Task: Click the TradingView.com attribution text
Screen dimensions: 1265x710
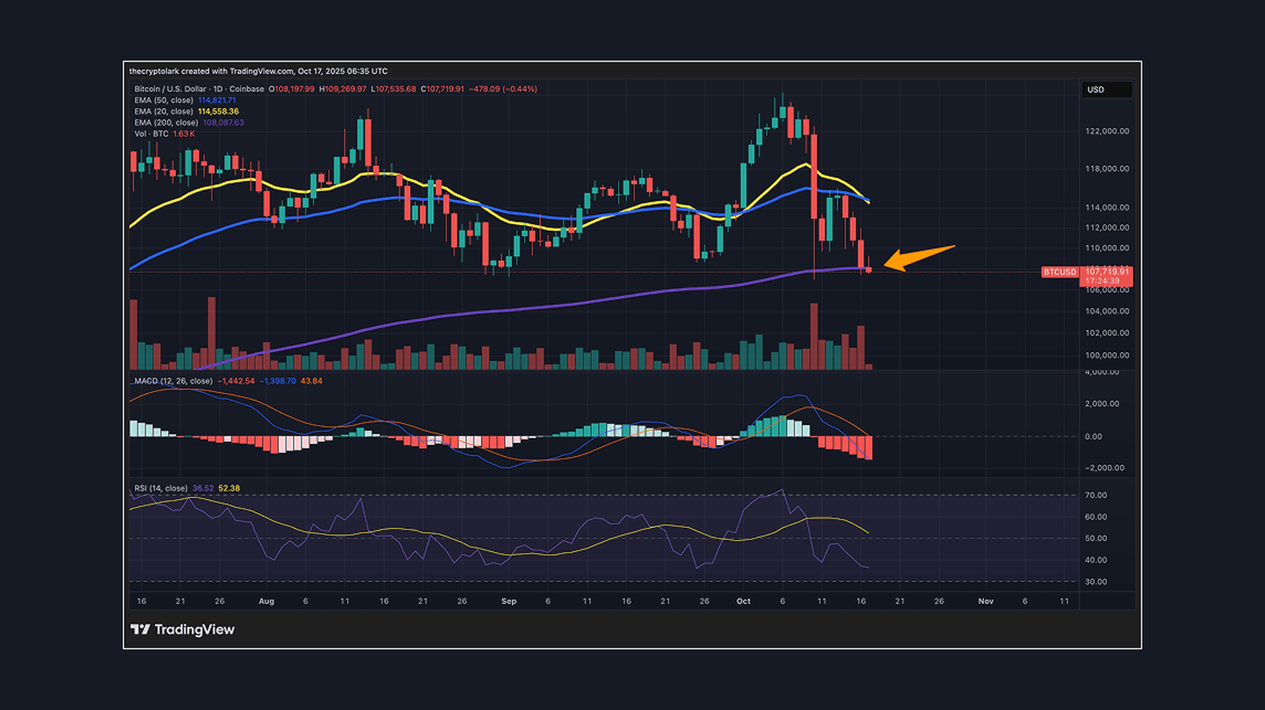Action: pos(261,71)
